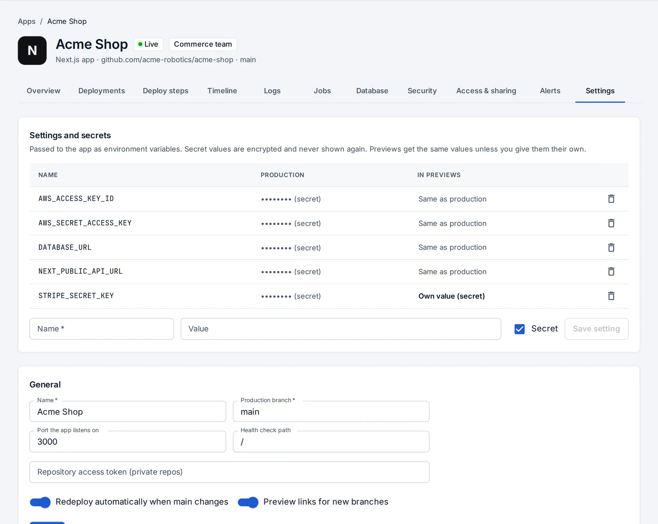Click the Production branch field
Image resolution: width=658 pixels, height=524 pixels.
(x=331, y=411)
